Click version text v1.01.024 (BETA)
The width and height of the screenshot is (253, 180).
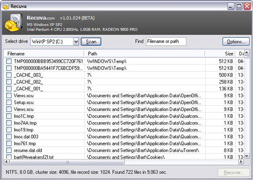point(77,18)
